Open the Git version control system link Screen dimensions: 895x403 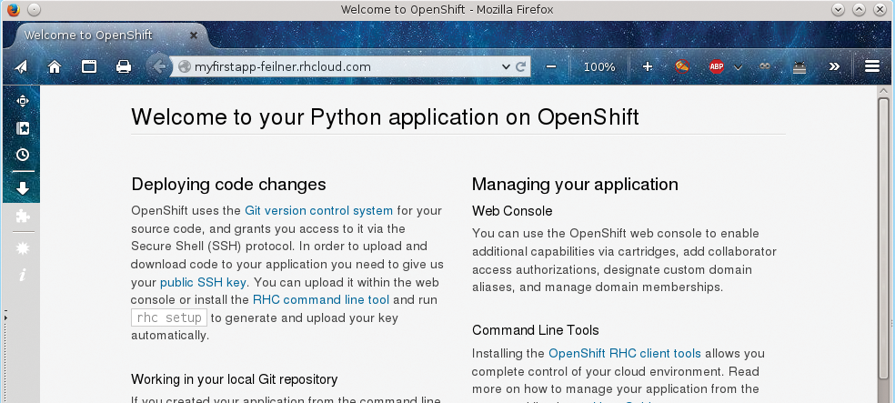[318, 211]
